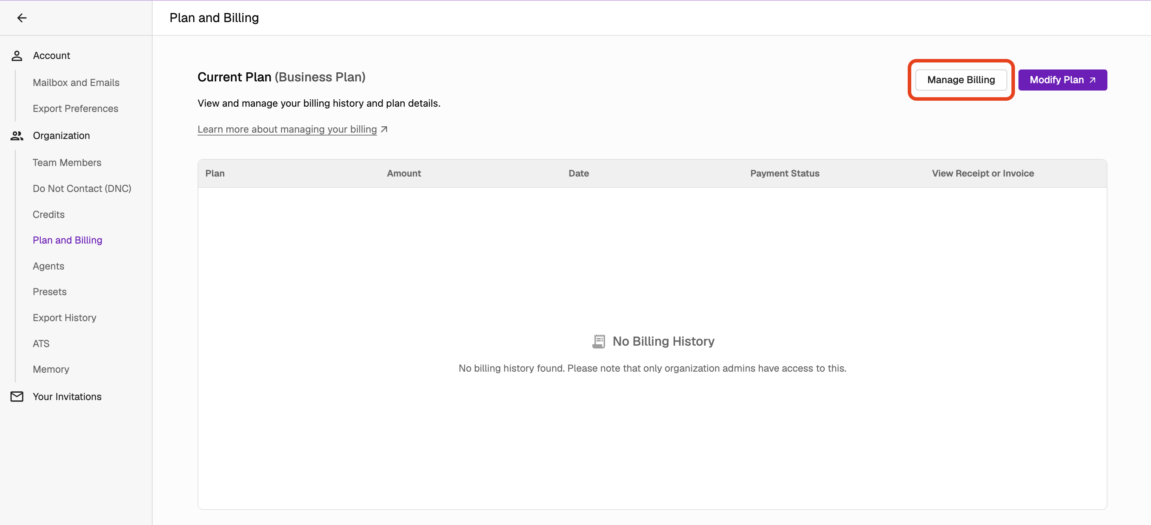Go to Export Preferences
Viewport: 1151px width, 525px height.
[76, 108]
